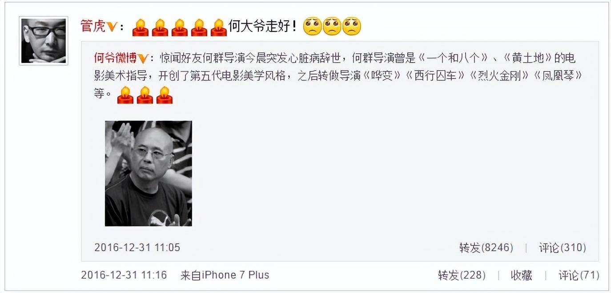This screenshot has height=293, width=611.
Task: Click the last sad face emoji in the header
Action: click(x=351, y=26)
